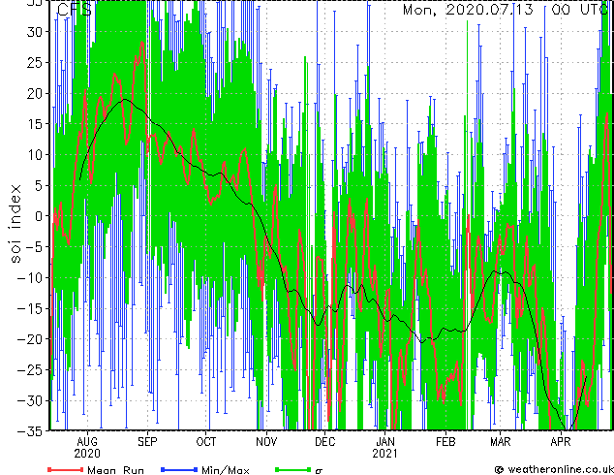Click the '-10' y-axis tick label
Image resolution: width=614 pixels, height=475 pixels.
tap(30, 278)
